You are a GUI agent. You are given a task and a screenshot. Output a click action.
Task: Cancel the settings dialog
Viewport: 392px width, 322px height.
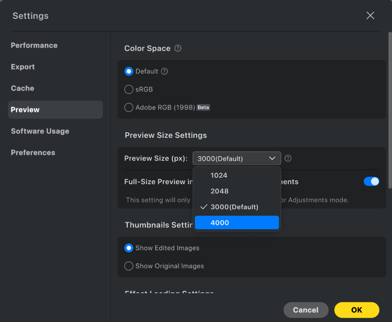(x=306, y=310)
